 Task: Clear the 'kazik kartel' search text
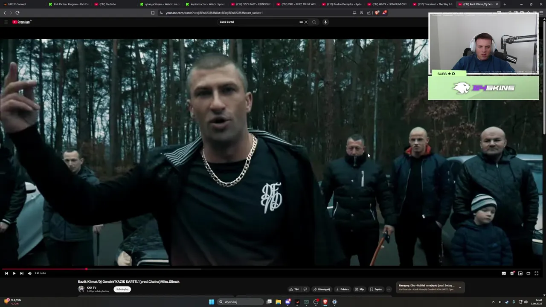306,22
